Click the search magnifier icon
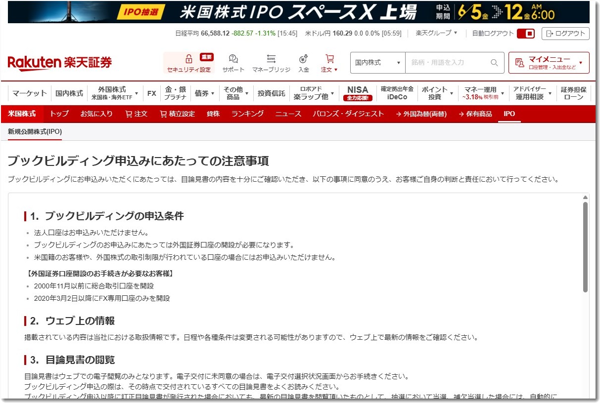This screenshot has width=600, height=403. pos(494,63)
